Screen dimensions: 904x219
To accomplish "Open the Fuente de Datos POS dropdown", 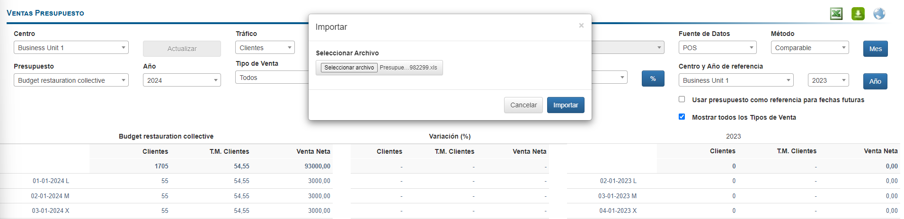I will (x=718, y=48).
